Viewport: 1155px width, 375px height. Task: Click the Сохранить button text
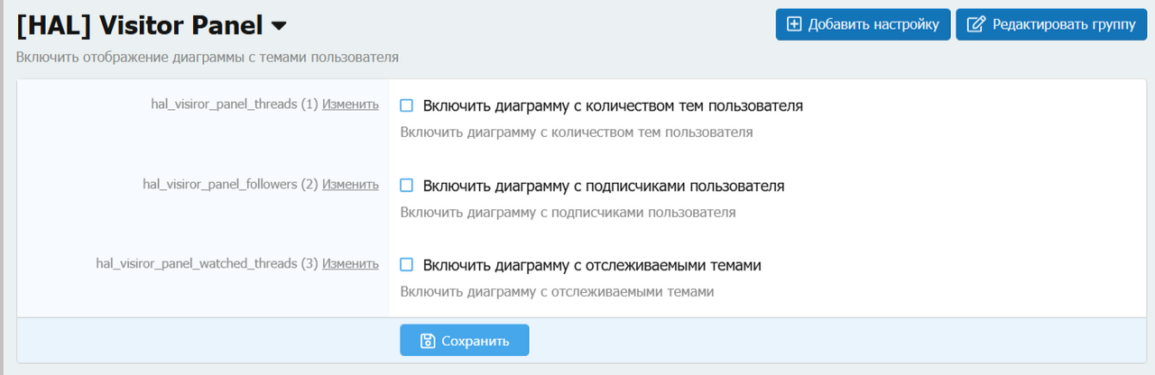(x=476, y=341)
